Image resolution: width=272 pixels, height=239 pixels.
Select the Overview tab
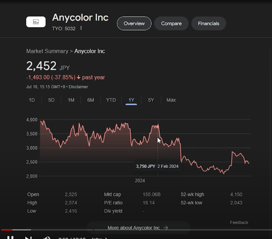[134, 24]
